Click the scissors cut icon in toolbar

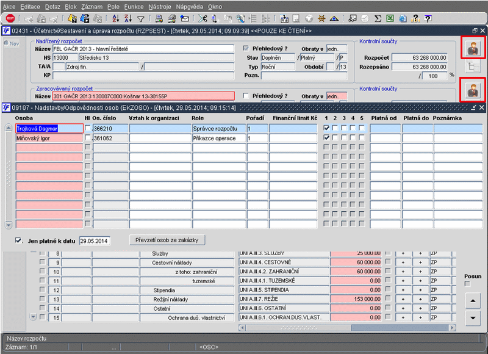click(x=203, y=19)
